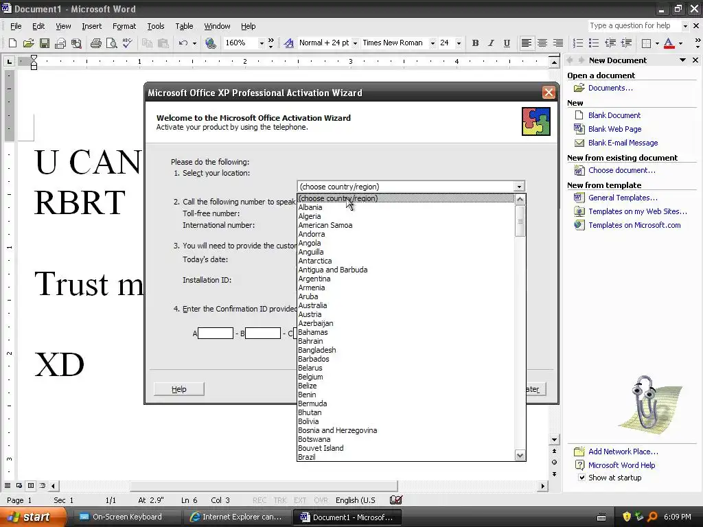Click the Open folder toolbar icon
The height and width of the screenshot is (527, 703).
tap(28, 43)
